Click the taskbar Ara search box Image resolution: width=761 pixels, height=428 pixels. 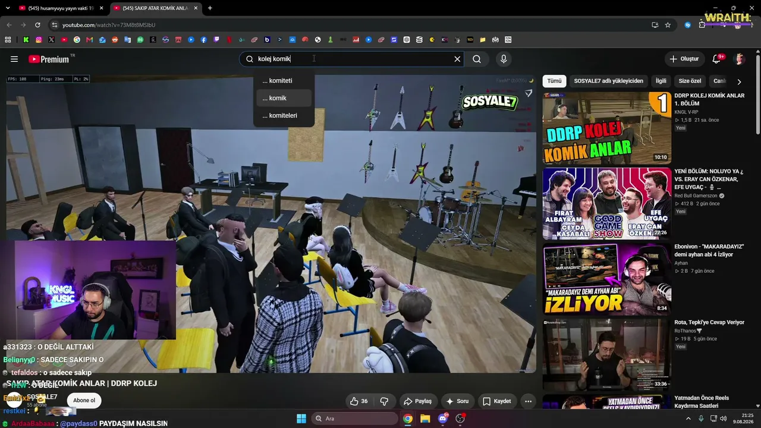coord(354,418)
